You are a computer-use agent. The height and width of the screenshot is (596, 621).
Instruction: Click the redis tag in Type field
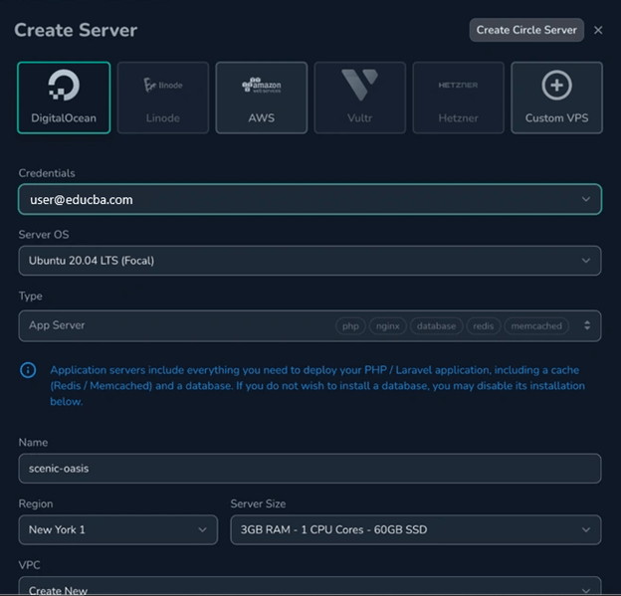[484, 326]
